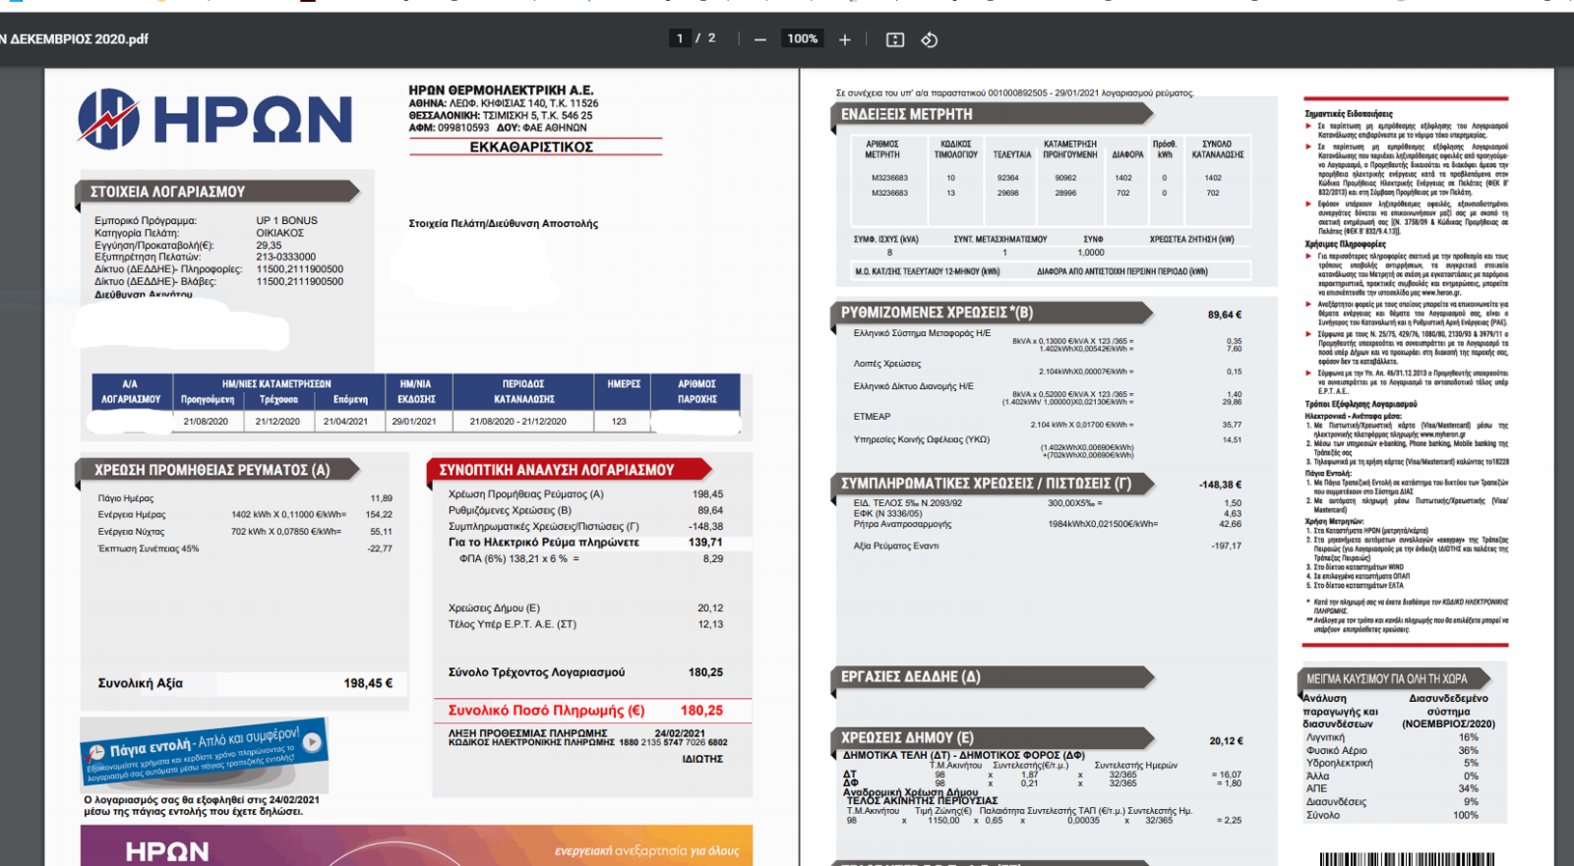Select the Πάγιο Ημέρας charge line

[x=245, y=498]
